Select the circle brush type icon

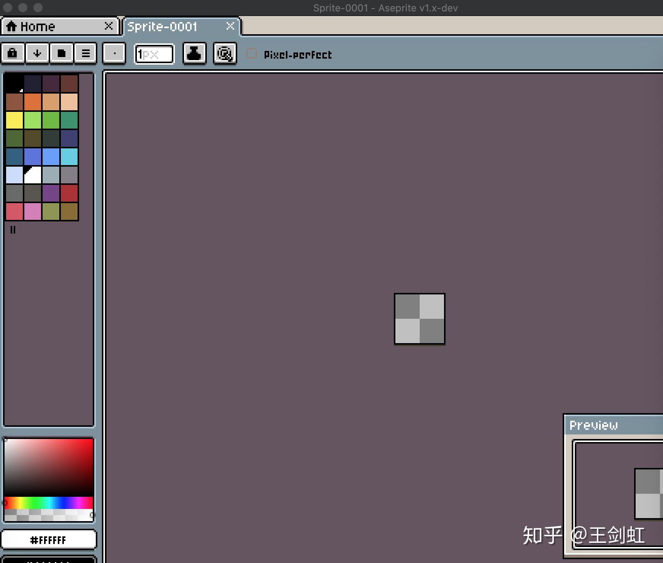114,54
